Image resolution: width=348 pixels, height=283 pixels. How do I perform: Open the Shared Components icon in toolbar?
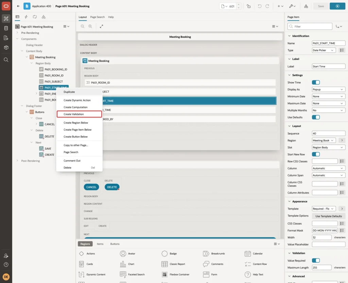tap(306, 6)
